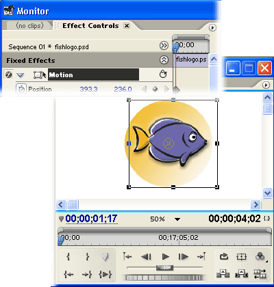Go to the In point

pos(68,274)
